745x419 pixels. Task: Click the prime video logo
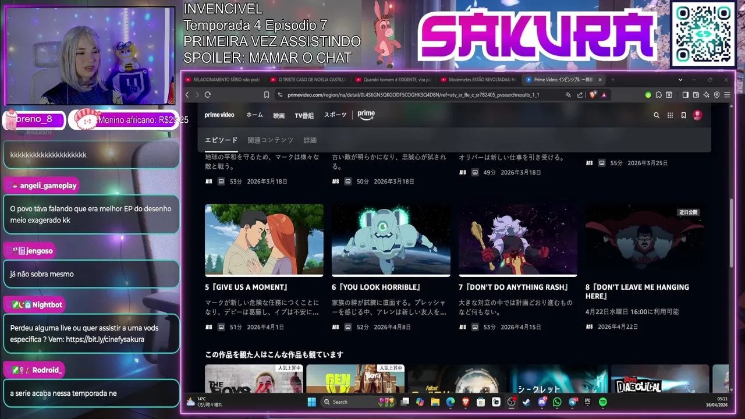pyautogui.click(x=219, y=115)
